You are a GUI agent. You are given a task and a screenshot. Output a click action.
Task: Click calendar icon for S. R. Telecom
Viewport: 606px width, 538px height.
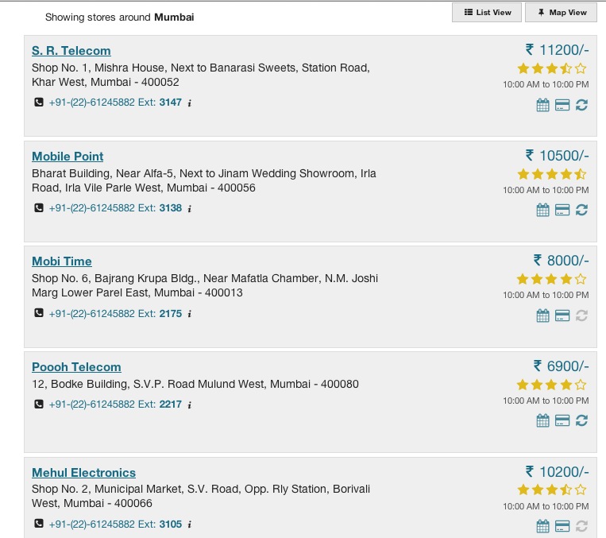(543, 105)
